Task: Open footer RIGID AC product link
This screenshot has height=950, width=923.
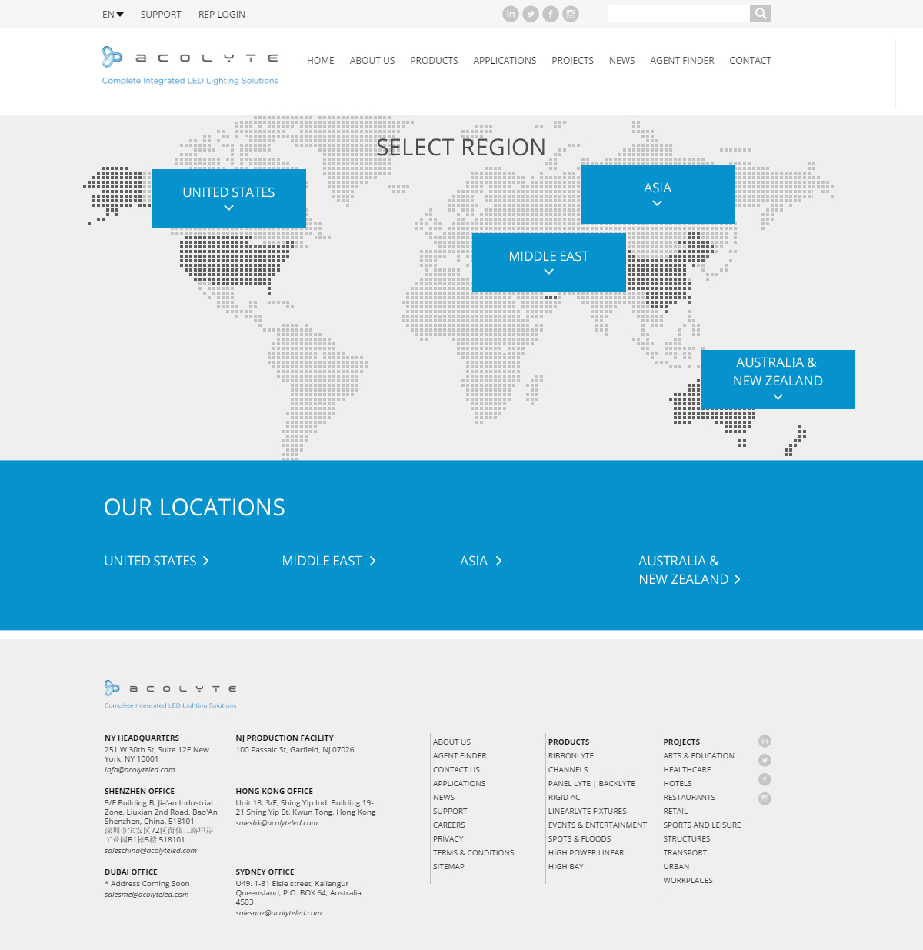Action: pos(564,798)
